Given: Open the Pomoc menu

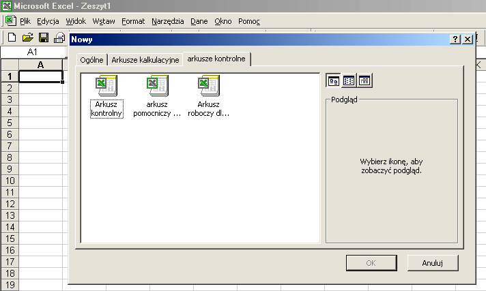Looking at the screenshot, I should pyautogui.click(x=249, y=21).
